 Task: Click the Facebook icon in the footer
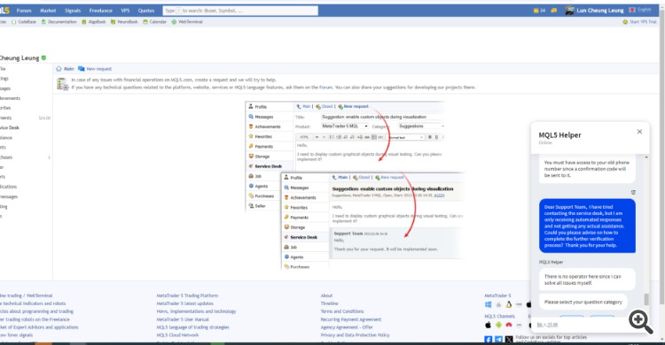click(489, 340)
